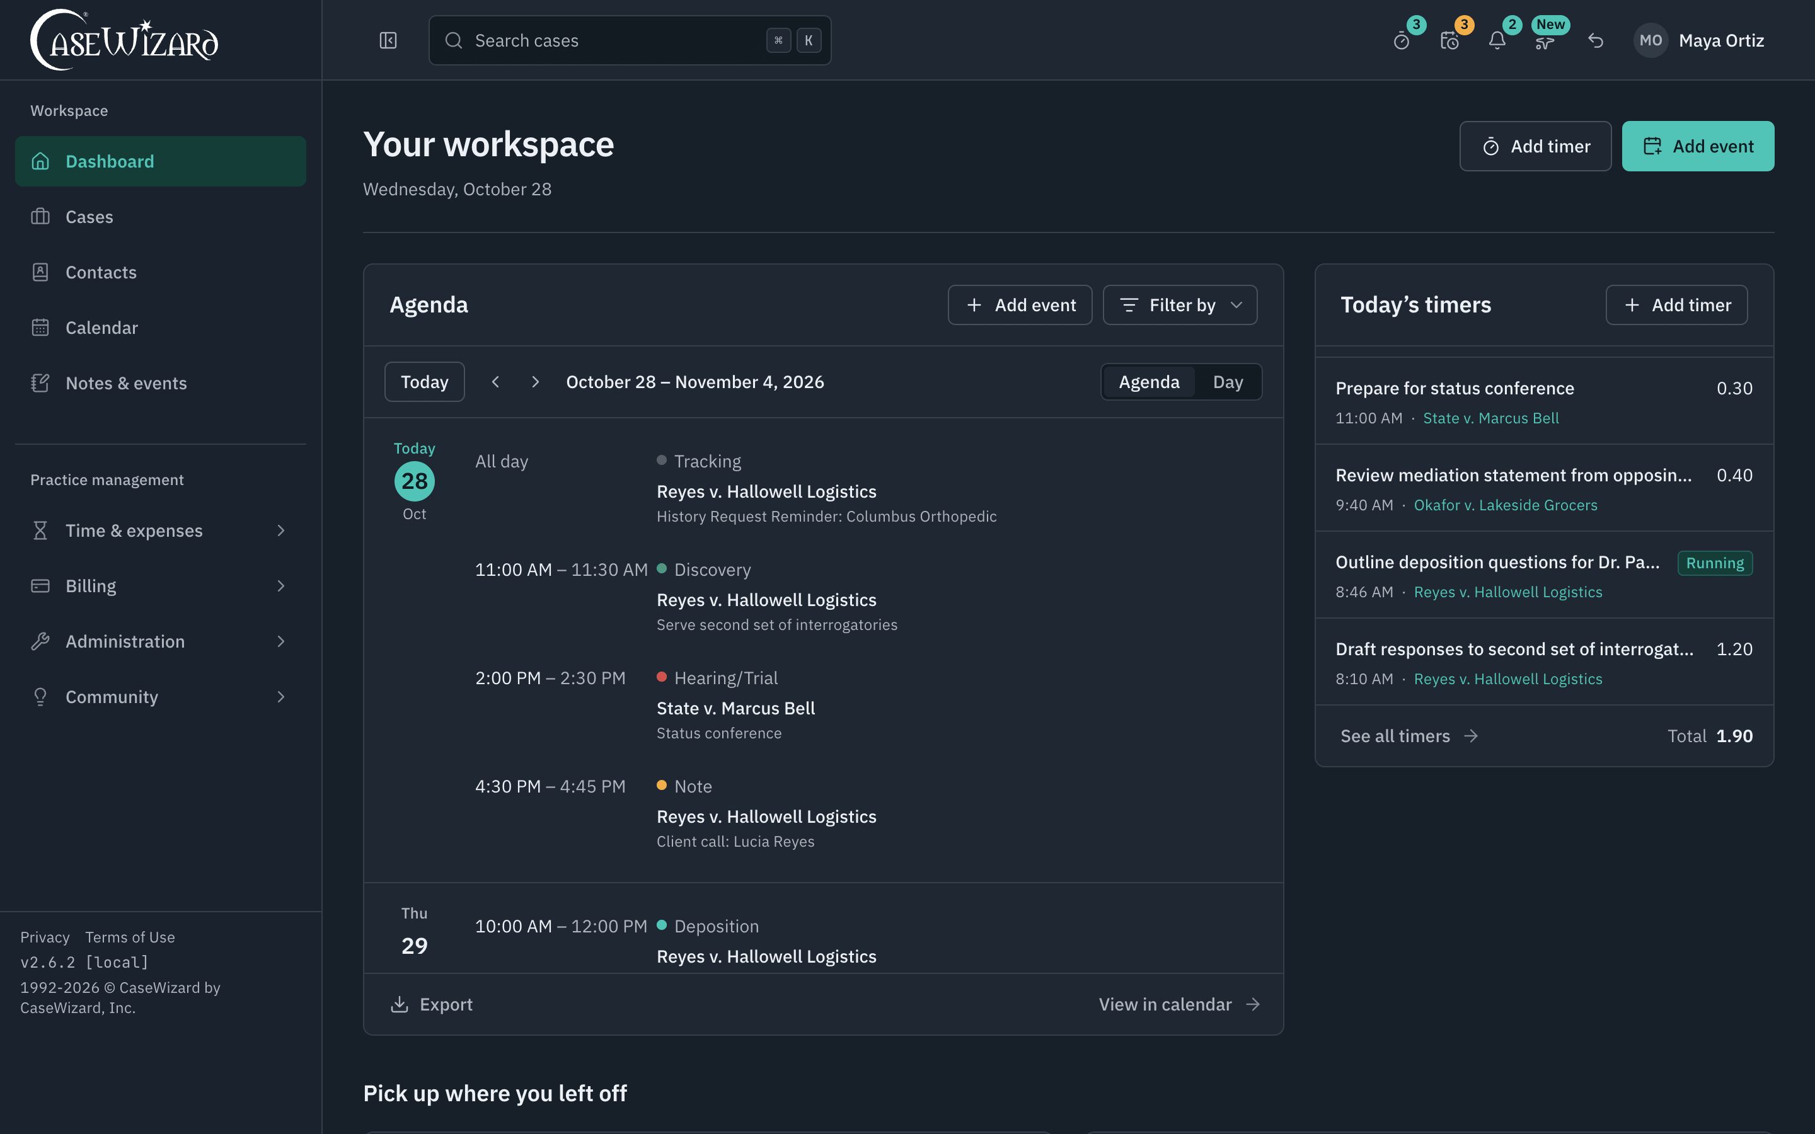Click the Community lightbulb icon
Screen dimensions: 1815x1134
click(40, 697)
